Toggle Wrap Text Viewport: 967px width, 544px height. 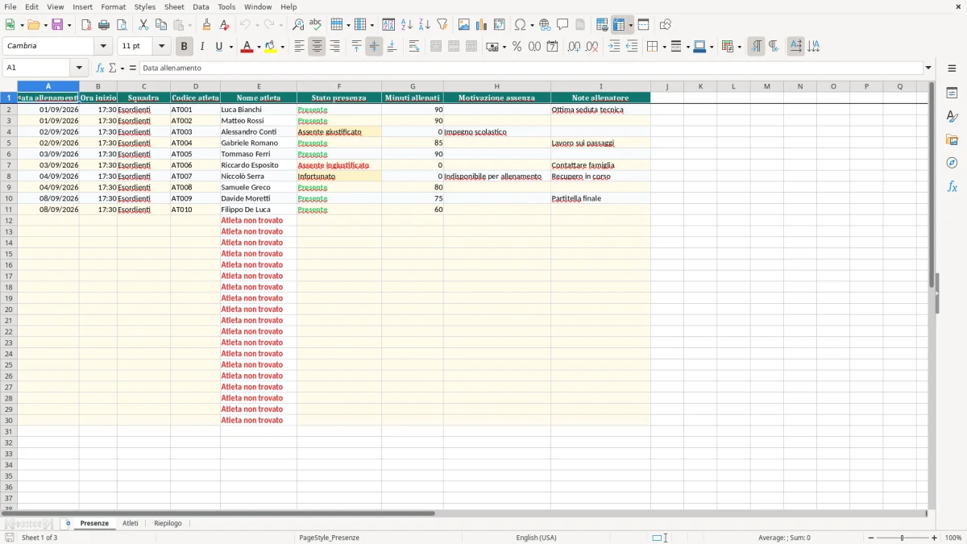coord(414,47)
